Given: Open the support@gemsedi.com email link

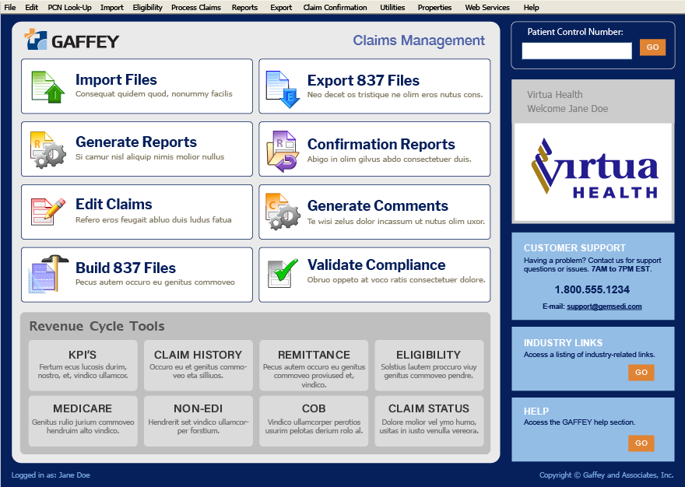Looking at the screenshot, I should coord(604,307).
